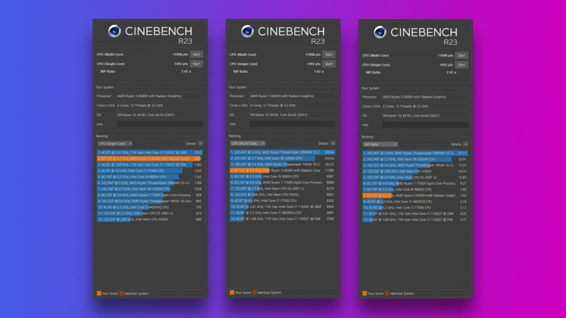Start CPU Multi Core test in Single Core ranking window
The width and height of the screenshot is (566, 318).
pos(196,54)
